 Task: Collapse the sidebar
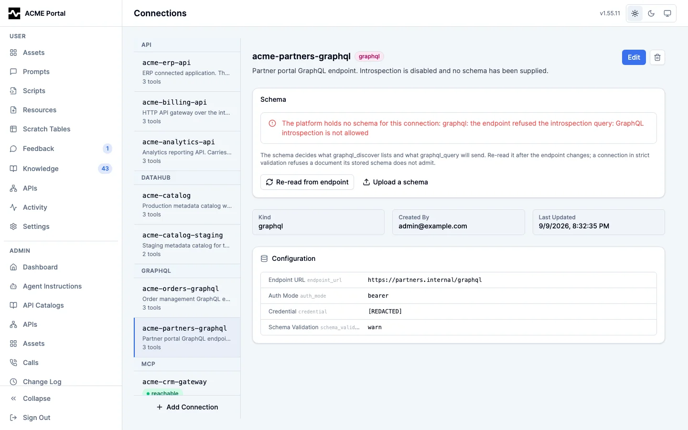(61, 398)
